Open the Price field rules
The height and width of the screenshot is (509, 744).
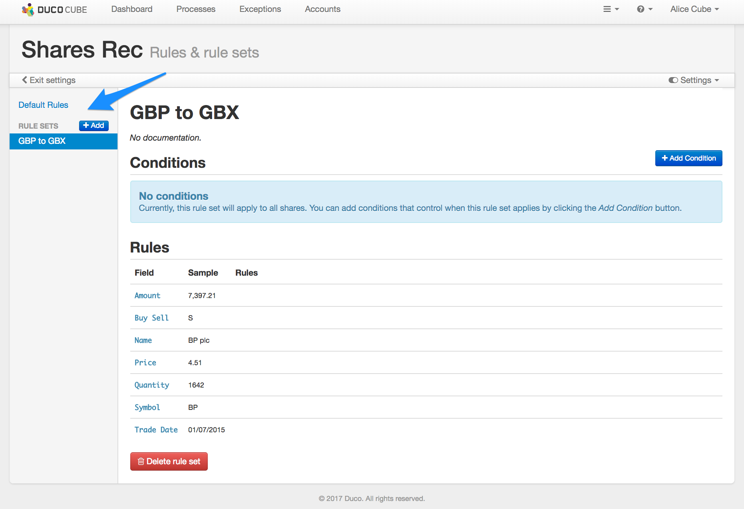[x=145, y=363]
